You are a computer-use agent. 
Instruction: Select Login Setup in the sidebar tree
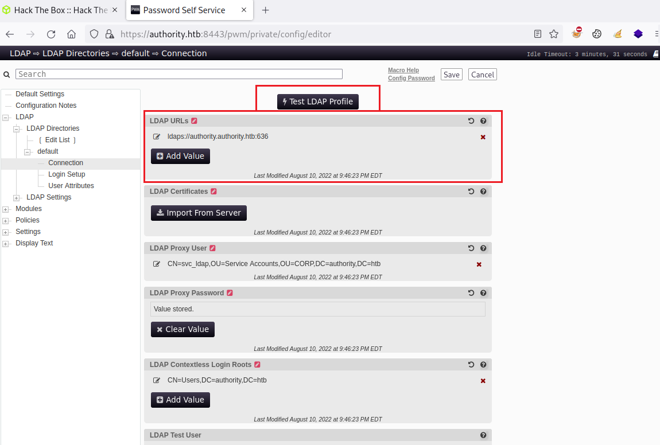tap(67, 174)
